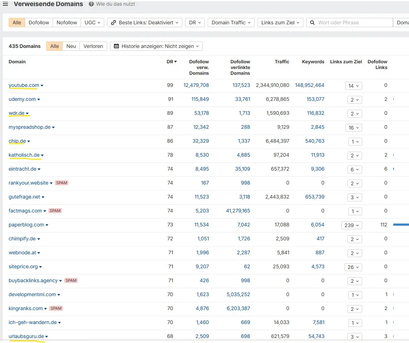This screenshot has width=409, height=343.
Task: Sort by the DR column arrow
Action: click(x=175, y=62)
